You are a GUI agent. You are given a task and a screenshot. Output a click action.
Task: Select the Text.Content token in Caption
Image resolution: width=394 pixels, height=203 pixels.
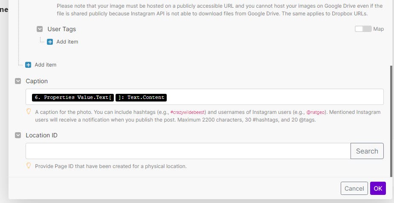[x=141, y=97]
